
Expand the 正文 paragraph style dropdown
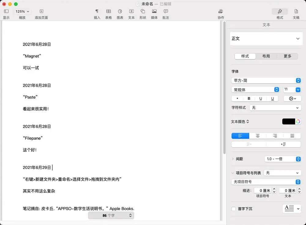266,39
